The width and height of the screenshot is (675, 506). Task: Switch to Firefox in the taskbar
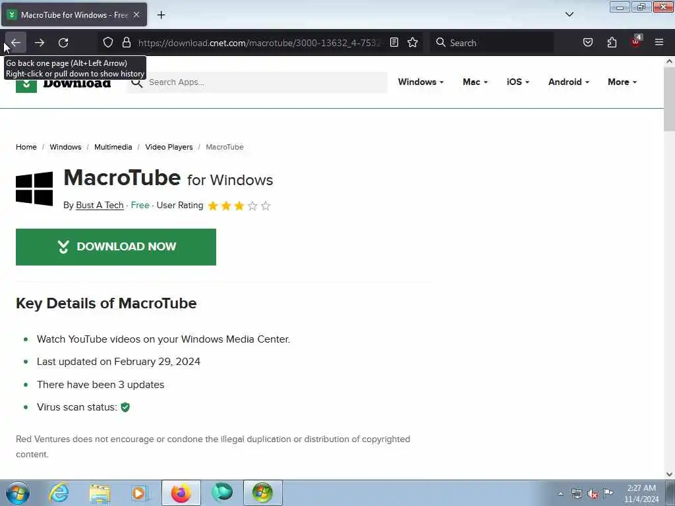[181, 493]
